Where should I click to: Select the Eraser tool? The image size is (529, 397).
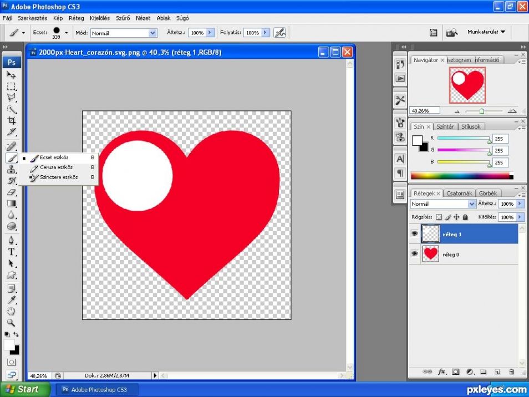coord(11,192)
